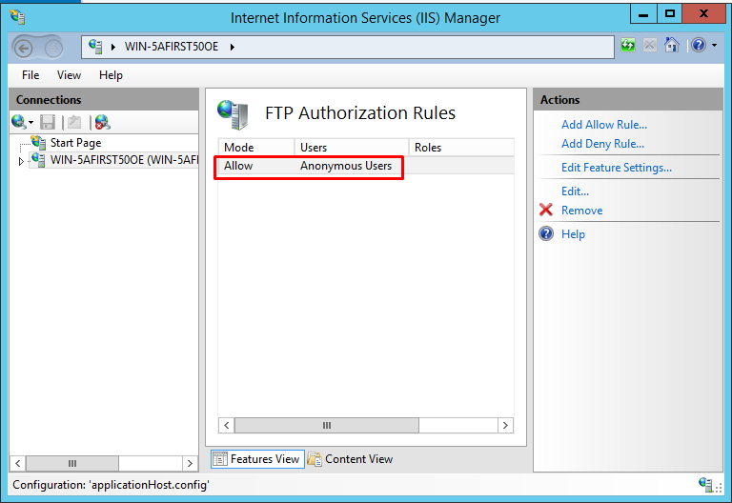
Task: Click the FTP Authorization Rules server globe icon
Action: [x=233, y=114]
